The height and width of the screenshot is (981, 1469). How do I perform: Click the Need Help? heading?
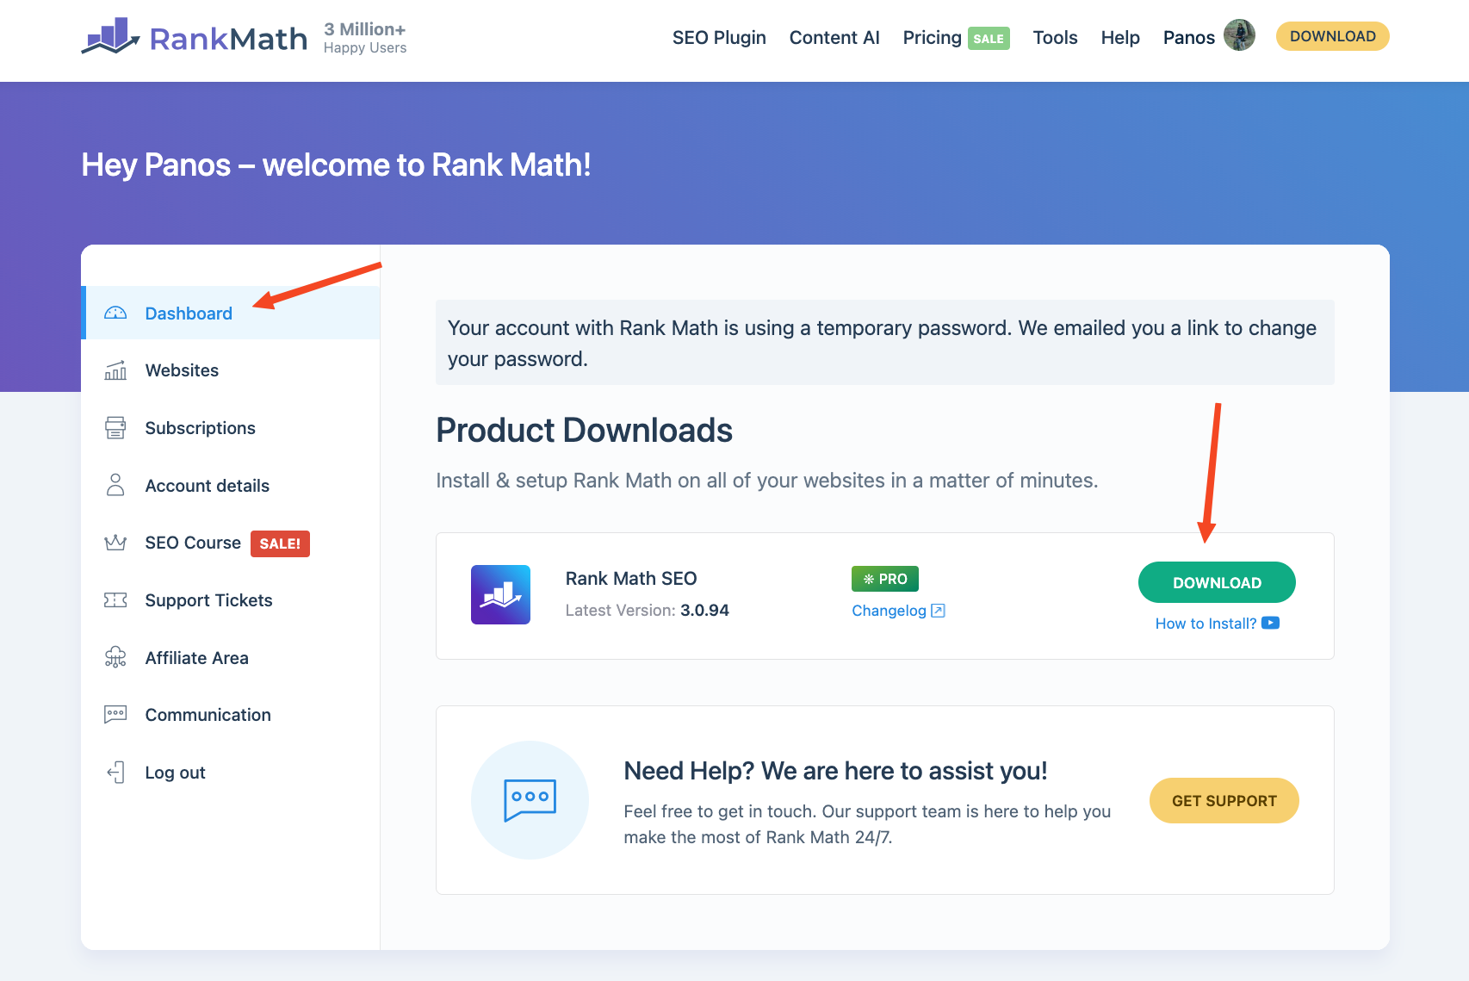pyautogui.click(x=835, y=771)
